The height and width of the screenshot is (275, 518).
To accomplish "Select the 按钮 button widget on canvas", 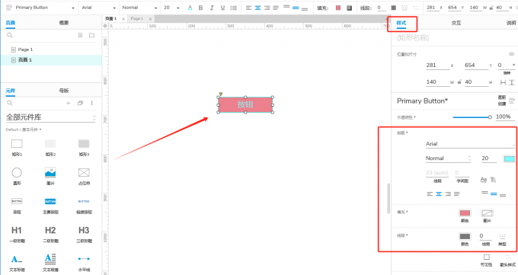I will 245,105.
